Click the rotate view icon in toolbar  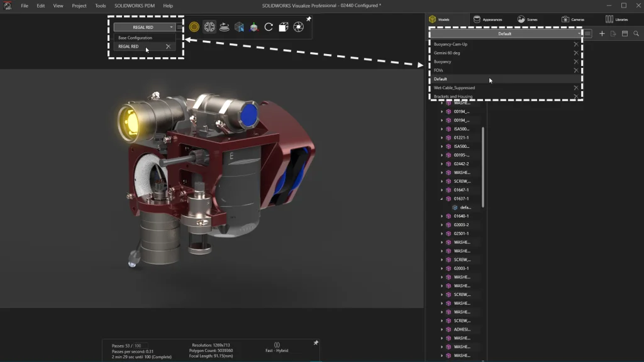(x=269, y=27)
